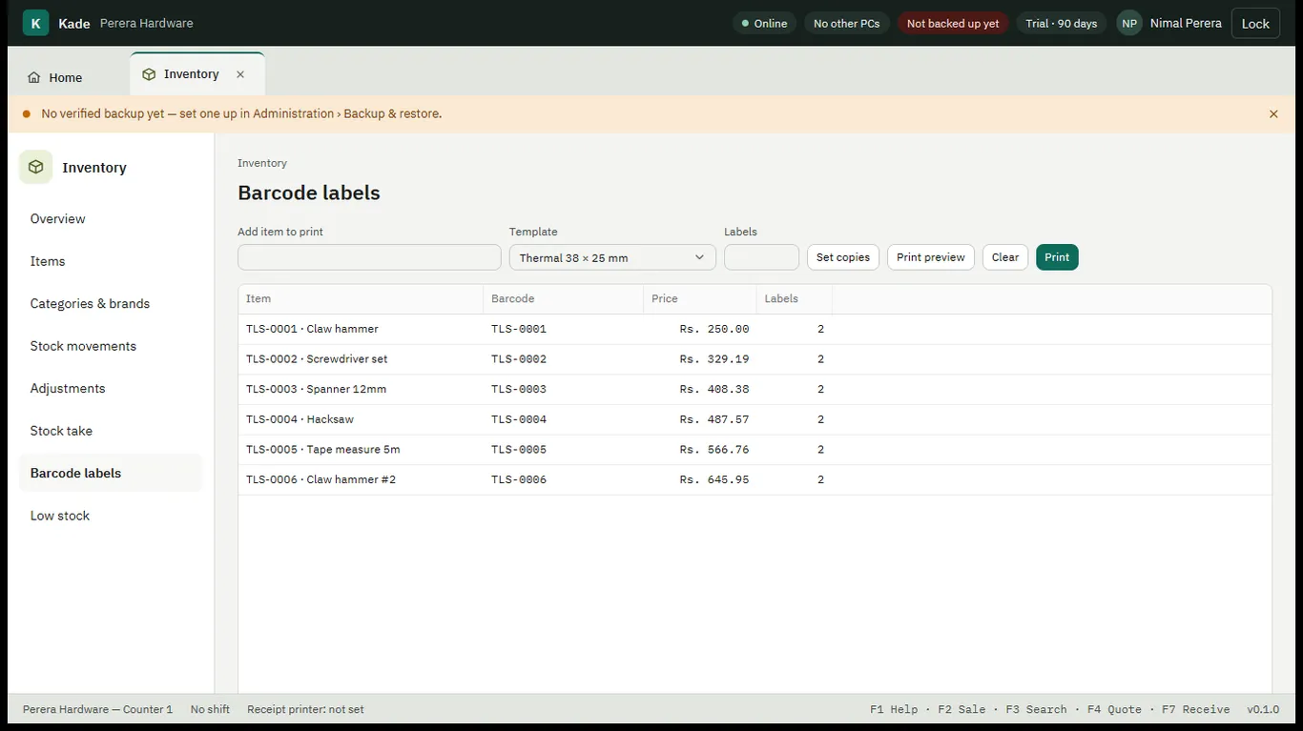Click the Clear button
This screenshot has width=1303, height=731.
(1005, 257)
